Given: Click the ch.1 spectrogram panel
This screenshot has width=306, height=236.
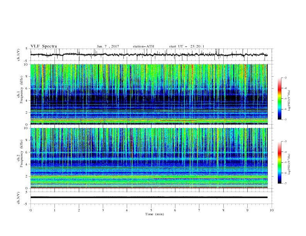Looking at the screenshot, I should pos(149,94).
